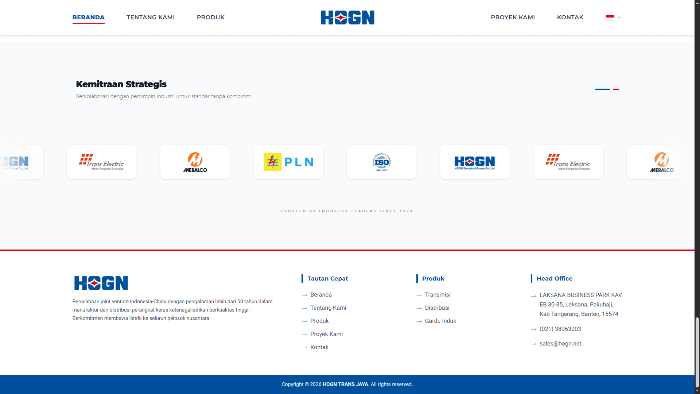This screenshot has width=700, height=394.
Task: Click the HOGN logo in the footer
Action: pos(101,283)
